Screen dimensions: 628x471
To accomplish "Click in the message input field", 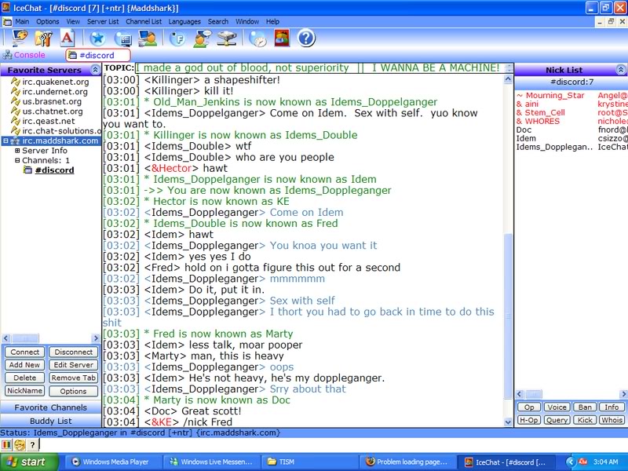I will (333, 444).
